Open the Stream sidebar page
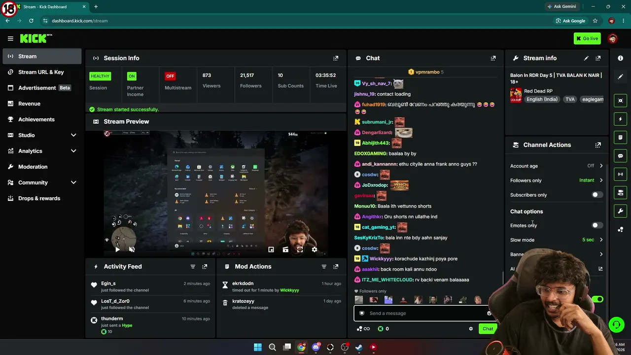Image resolution: width=631 pixels, height=355 pixels. (x=42, y=56)
